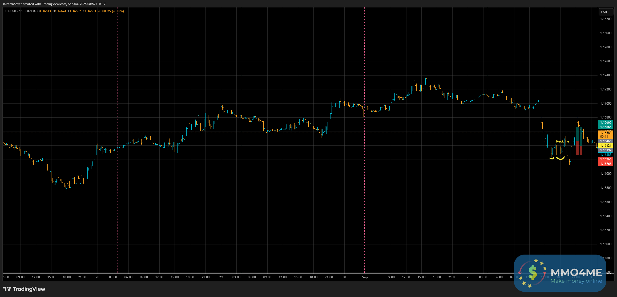
Task: Click the gray 1.16397 price label
Action: (606, 150)
